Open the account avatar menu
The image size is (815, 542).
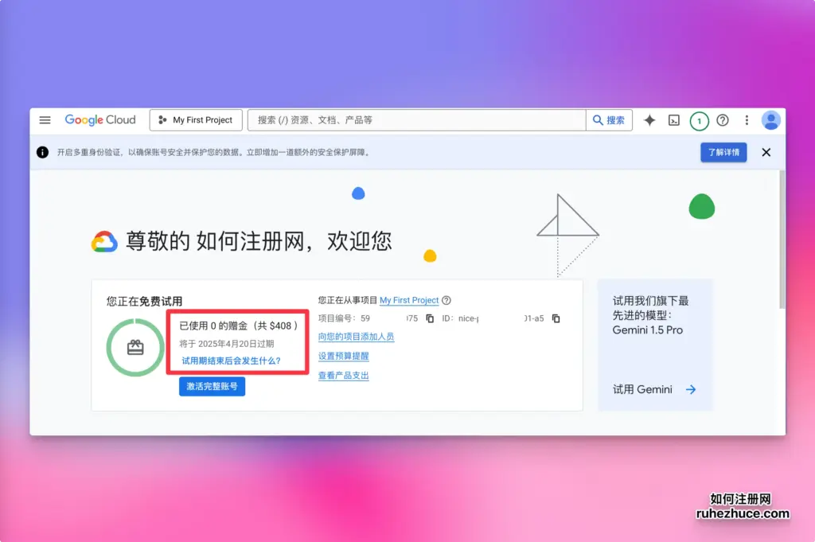pyautogui.click(x=770, y=120)
